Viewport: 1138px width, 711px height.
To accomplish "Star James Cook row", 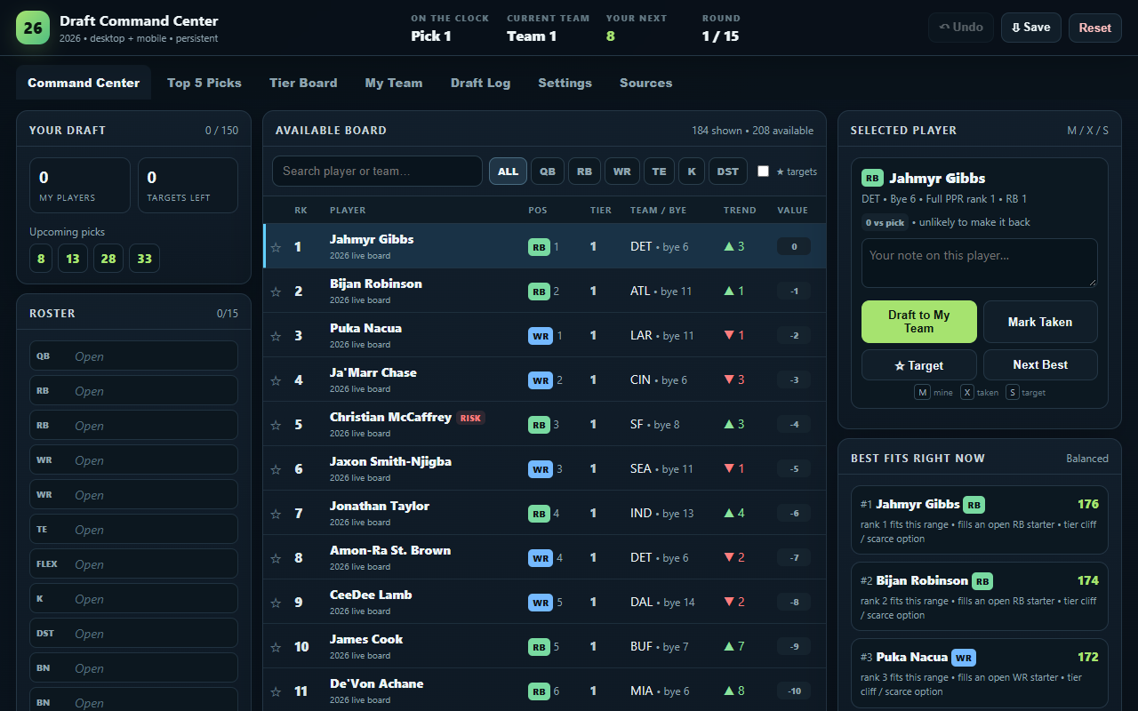I will [276, 647].
